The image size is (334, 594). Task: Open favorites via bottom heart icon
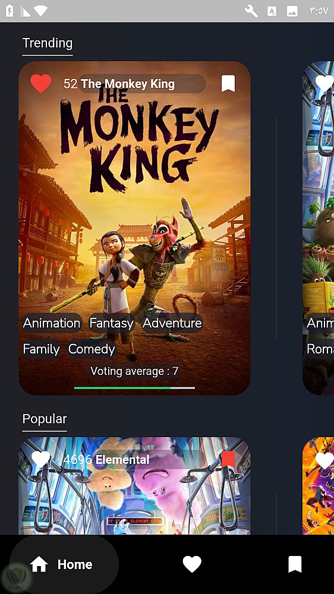(x=192, y=564)
